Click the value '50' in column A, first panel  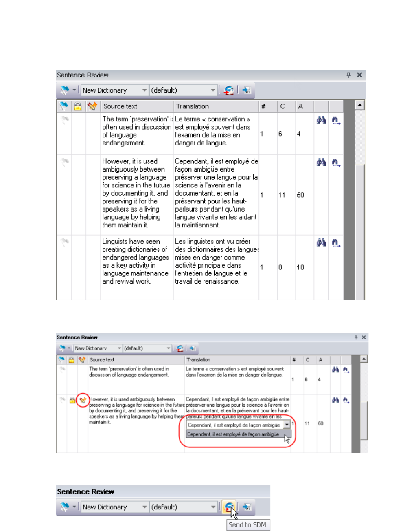coord(300,195)
